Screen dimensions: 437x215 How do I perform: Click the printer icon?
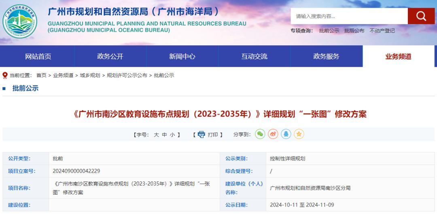coord(202,135)
